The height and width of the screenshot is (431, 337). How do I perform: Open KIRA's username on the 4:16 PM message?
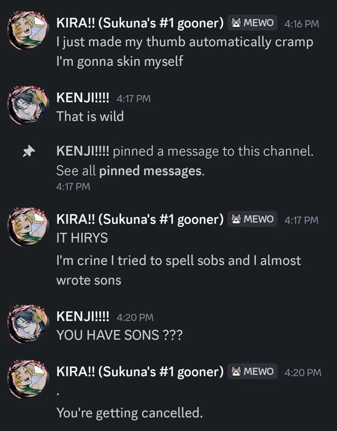[x=140, y=23]
